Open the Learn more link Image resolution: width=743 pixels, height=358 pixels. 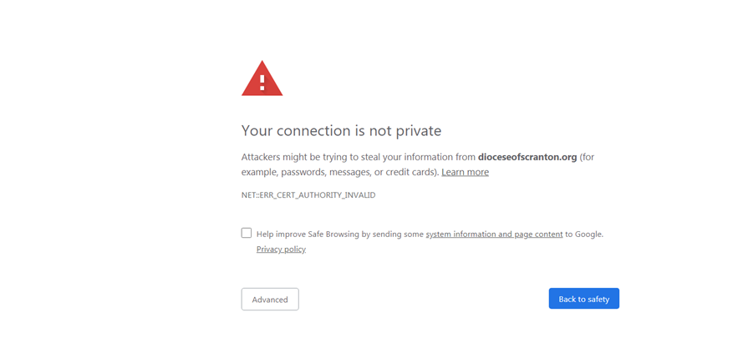point(465,172)
